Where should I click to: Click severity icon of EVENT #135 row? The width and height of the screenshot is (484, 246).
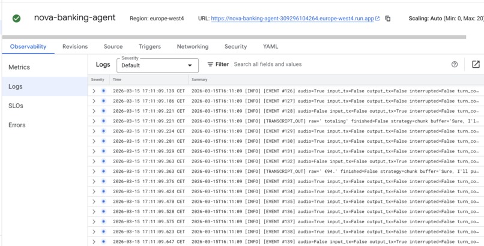pos(103,202)
